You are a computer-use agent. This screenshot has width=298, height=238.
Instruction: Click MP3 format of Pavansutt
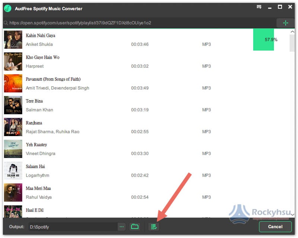207,88
